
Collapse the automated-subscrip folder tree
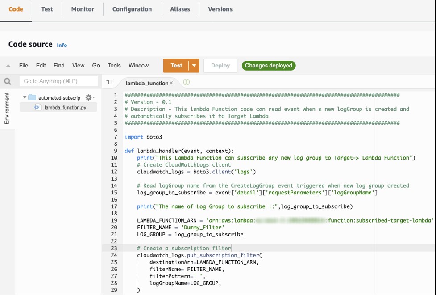[x=25, y=97]
